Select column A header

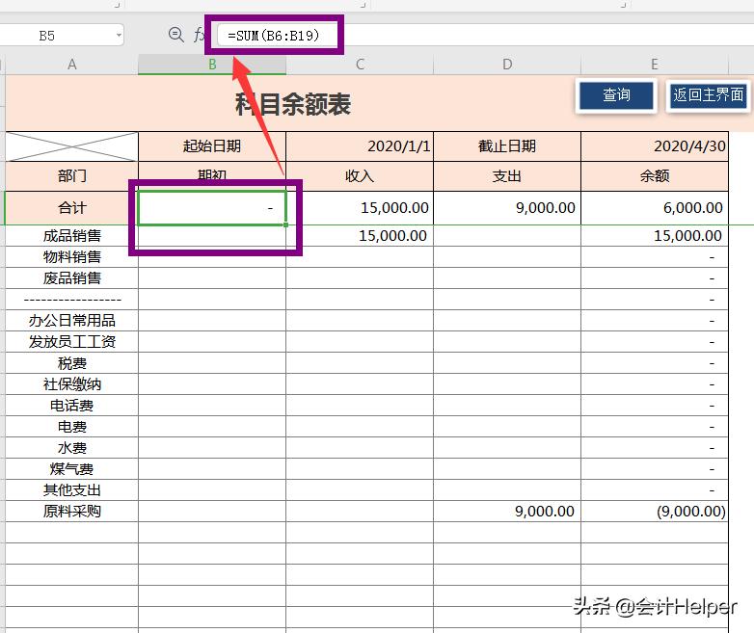(71, 65)
